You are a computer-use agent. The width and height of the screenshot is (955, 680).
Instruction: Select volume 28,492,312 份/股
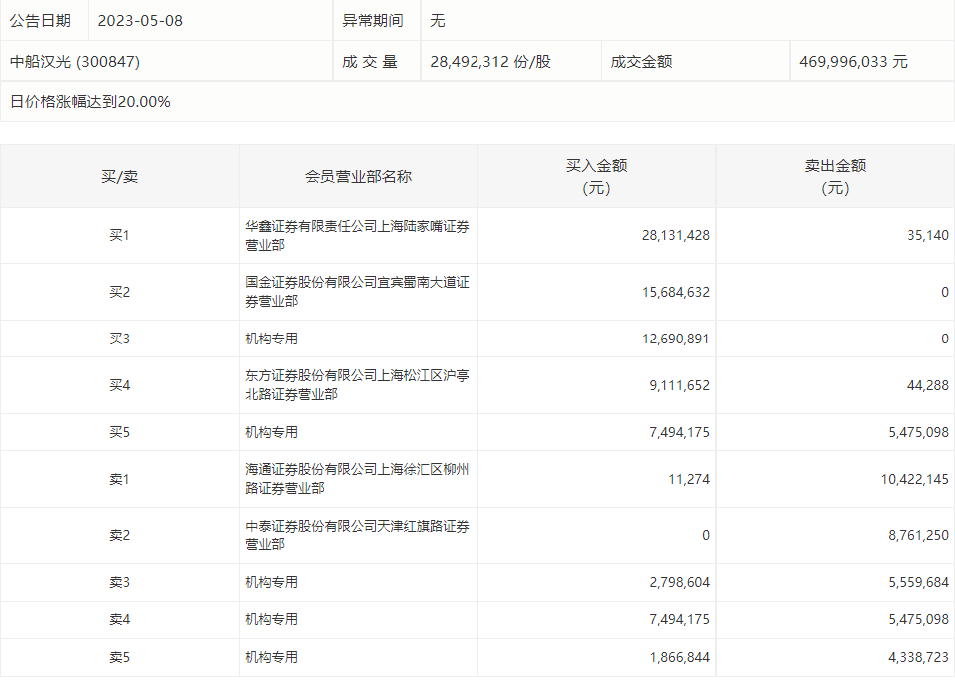click(490, 62)
